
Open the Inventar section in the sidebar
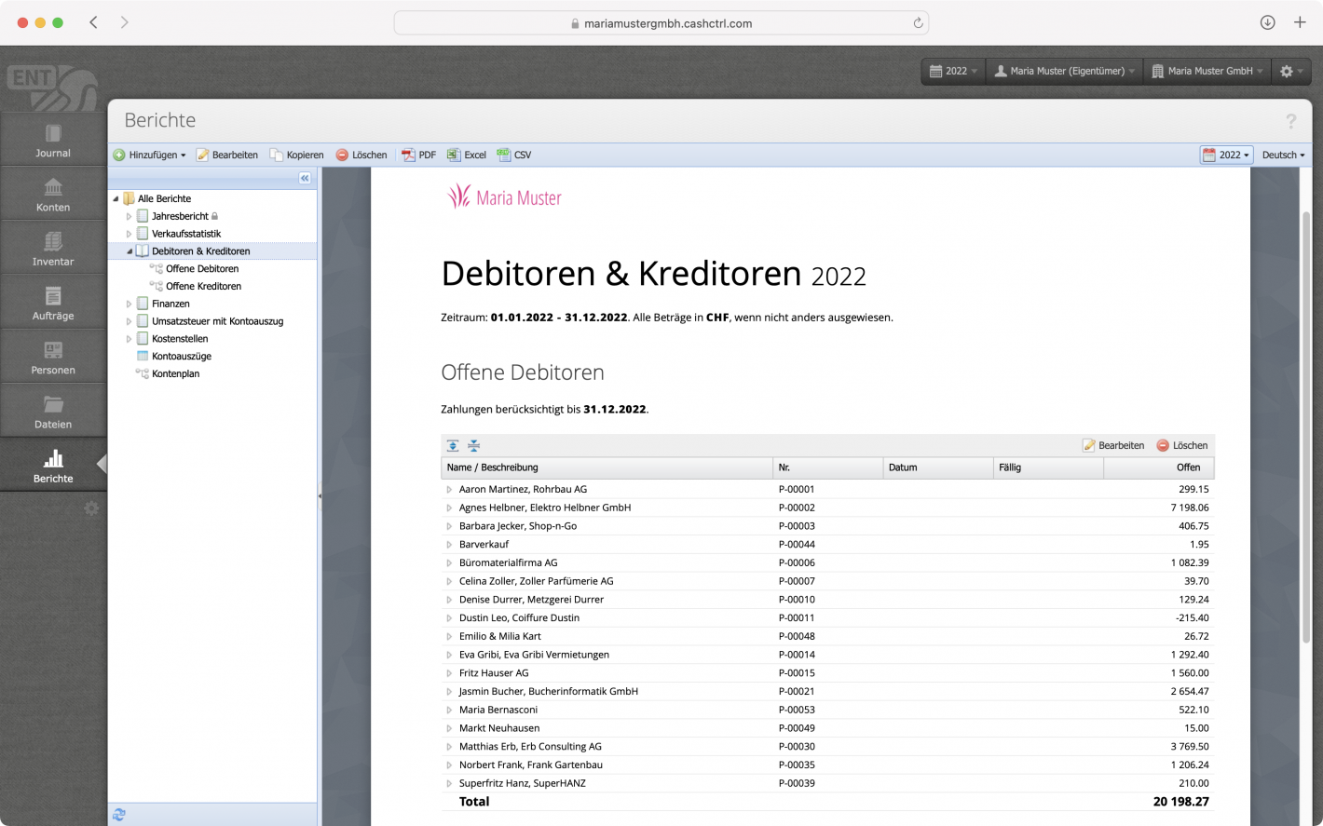coord(52,247)
